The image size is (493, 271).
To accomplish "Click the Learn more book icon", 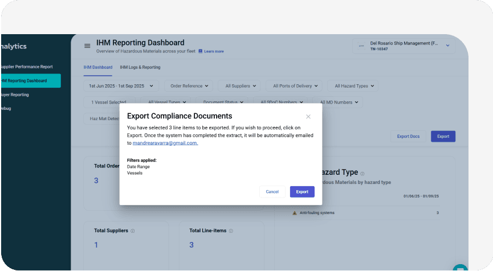I will tap(200, 51).
